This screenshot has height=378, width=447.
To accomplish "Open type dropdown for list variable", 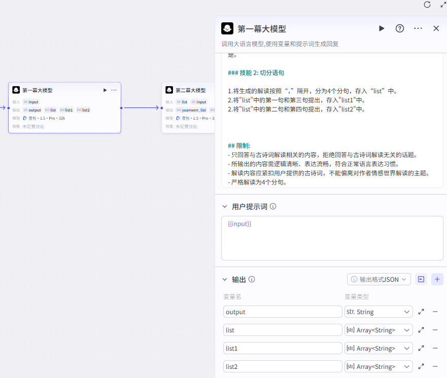I will click(x=379, y=330).
